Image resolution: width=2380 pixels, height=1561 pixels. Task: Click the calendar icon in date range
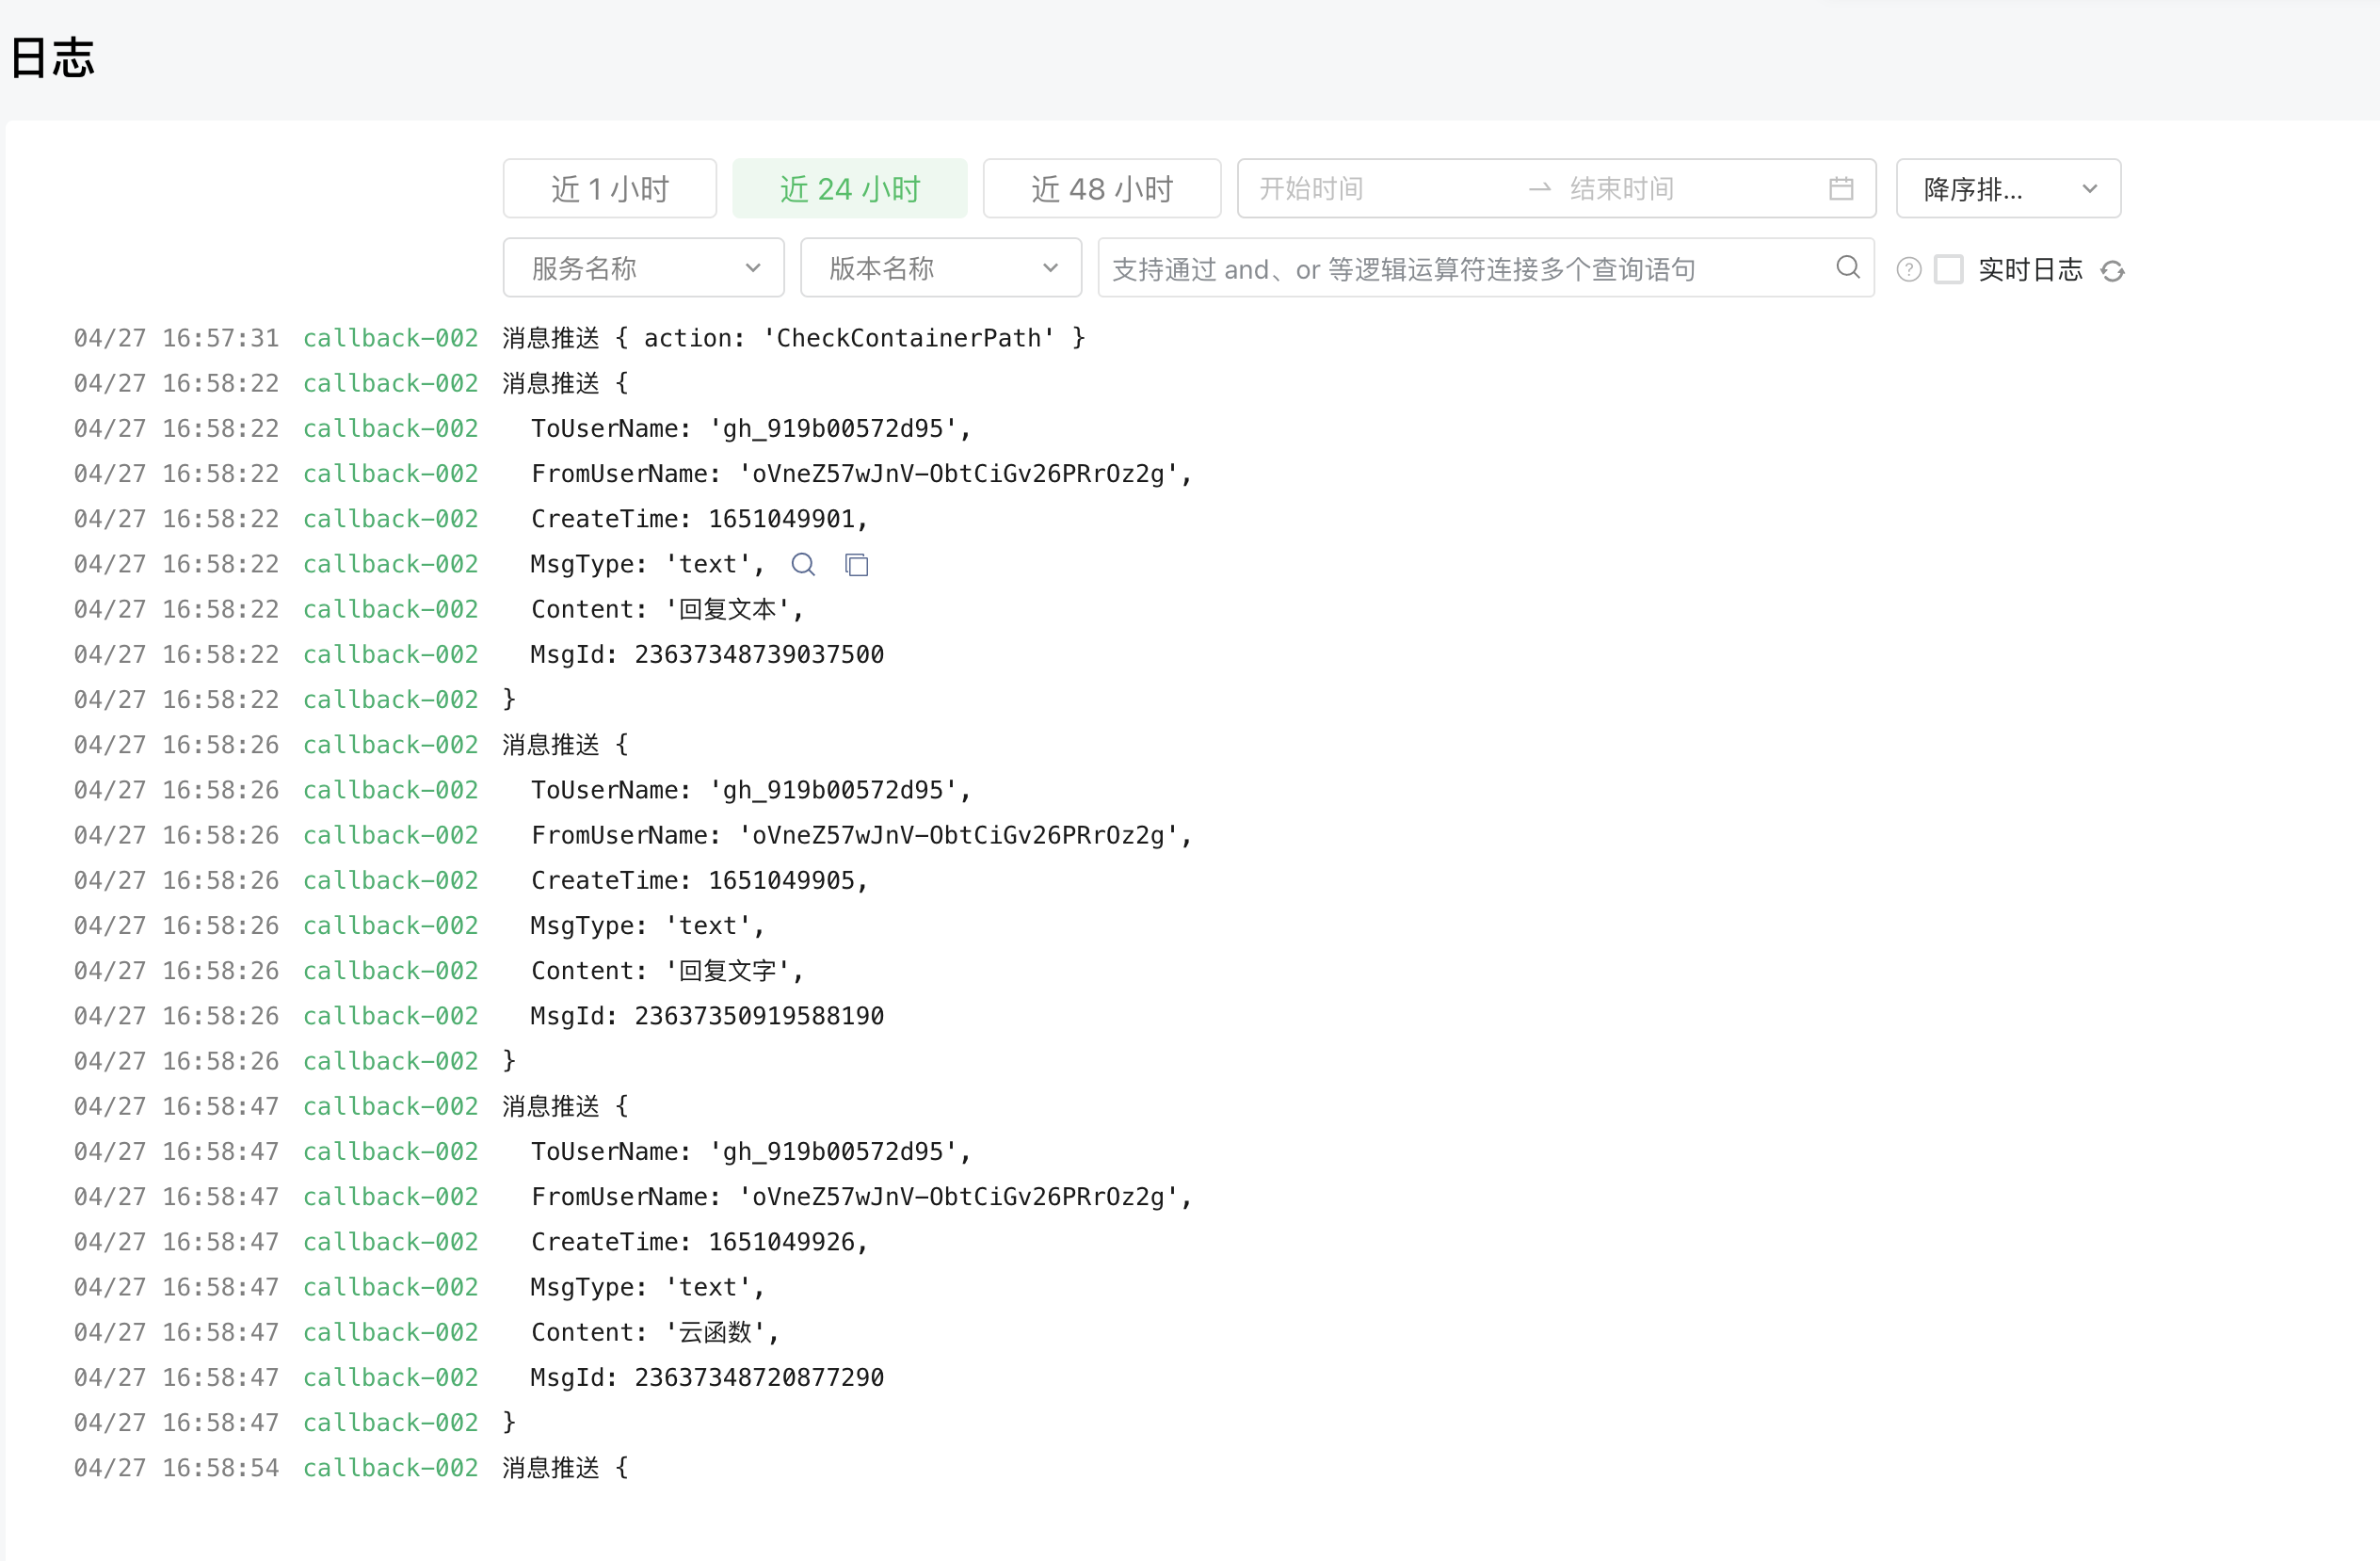click(1841, 189)
